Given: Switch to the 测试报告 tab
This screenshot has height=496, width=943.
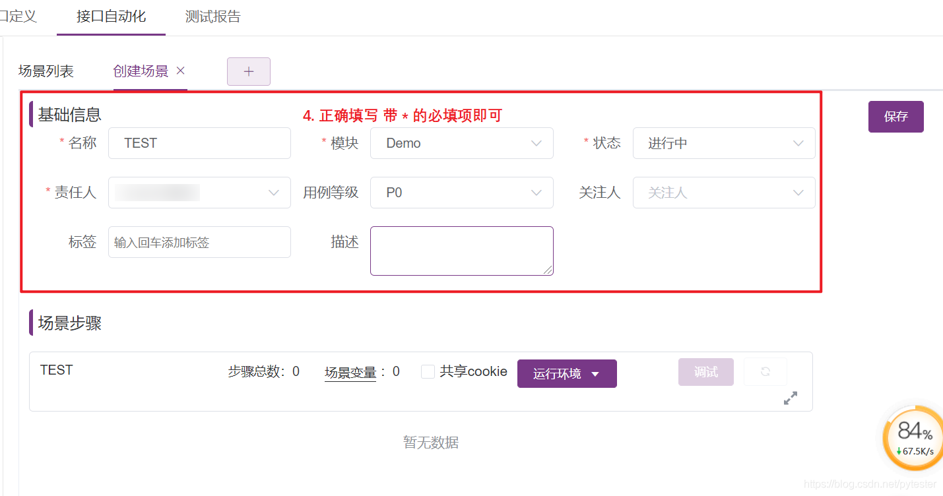Looking at the screenshot, I should tap(212, 16).
